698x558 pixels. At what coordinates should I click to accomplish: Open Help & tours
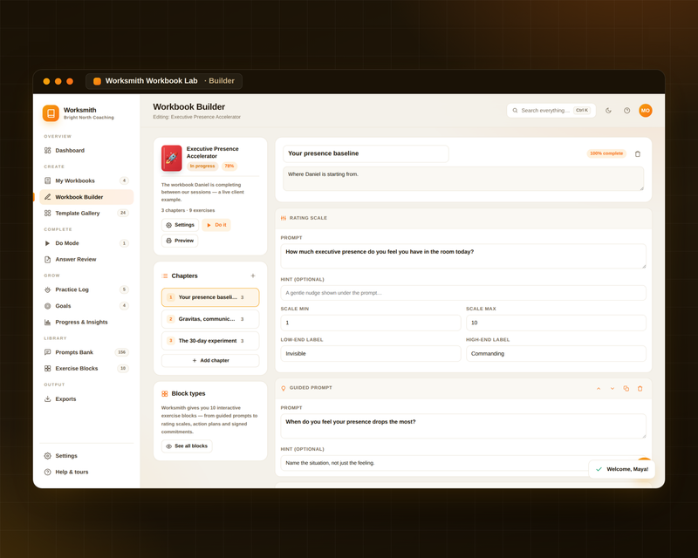(x=86, y=472)
